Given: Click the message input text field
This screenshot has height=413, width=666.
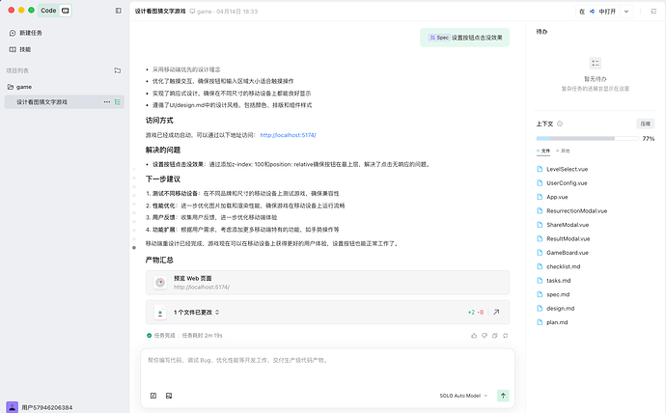Looking at the screenshot, I should point(326,367).
